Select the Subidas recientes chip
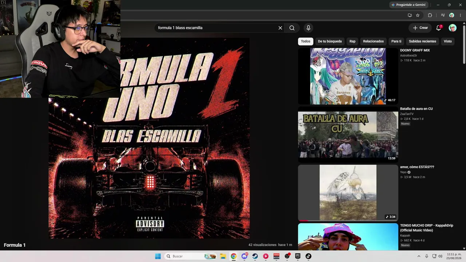 422,41
